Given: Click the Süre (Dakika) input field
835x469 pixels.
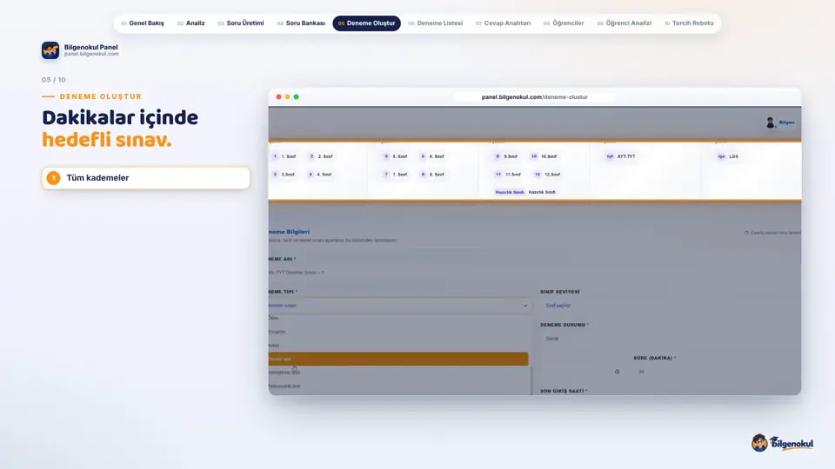Looking at the screenshot, I should pyautogui.click(x=716, y=372).
